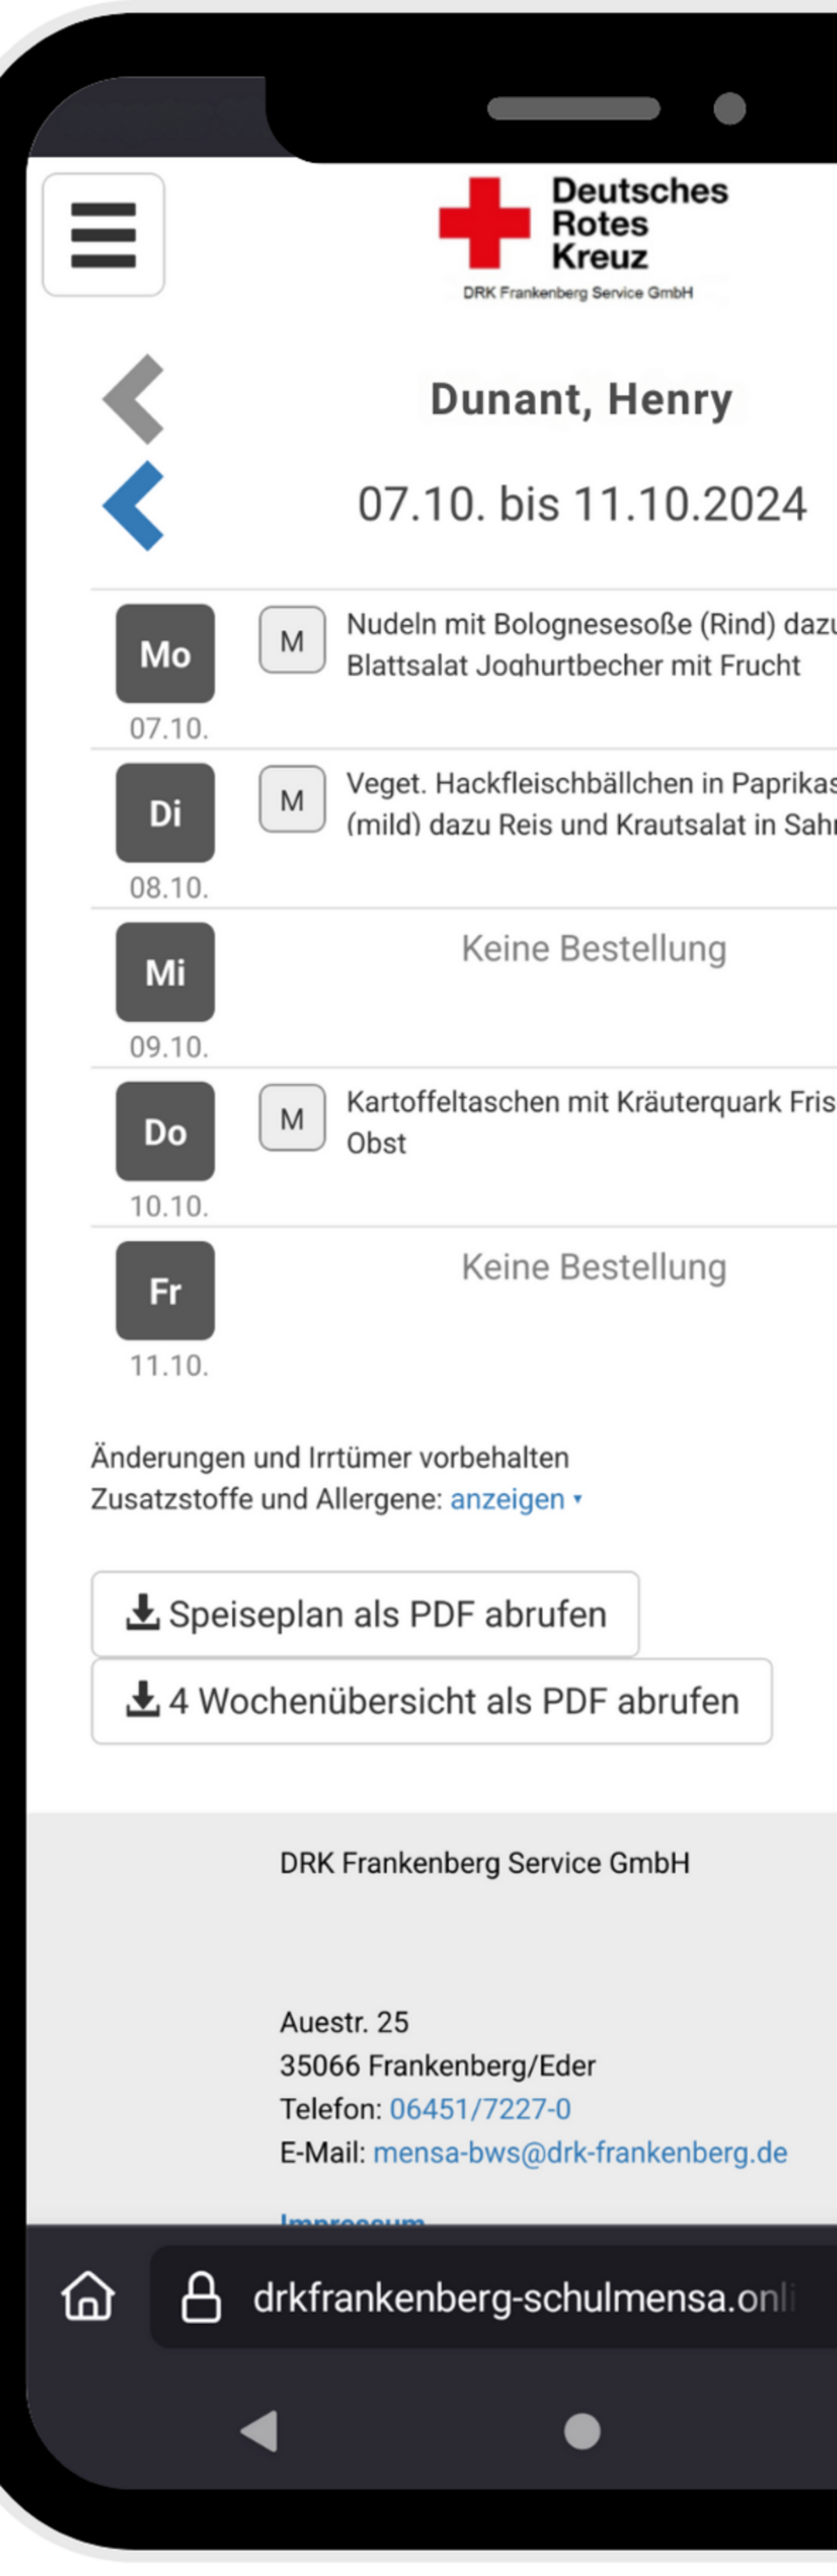Click the Veget. Hackfleischbällchen meal text
The image size is (837, 2576).
[x=591, y=804]
